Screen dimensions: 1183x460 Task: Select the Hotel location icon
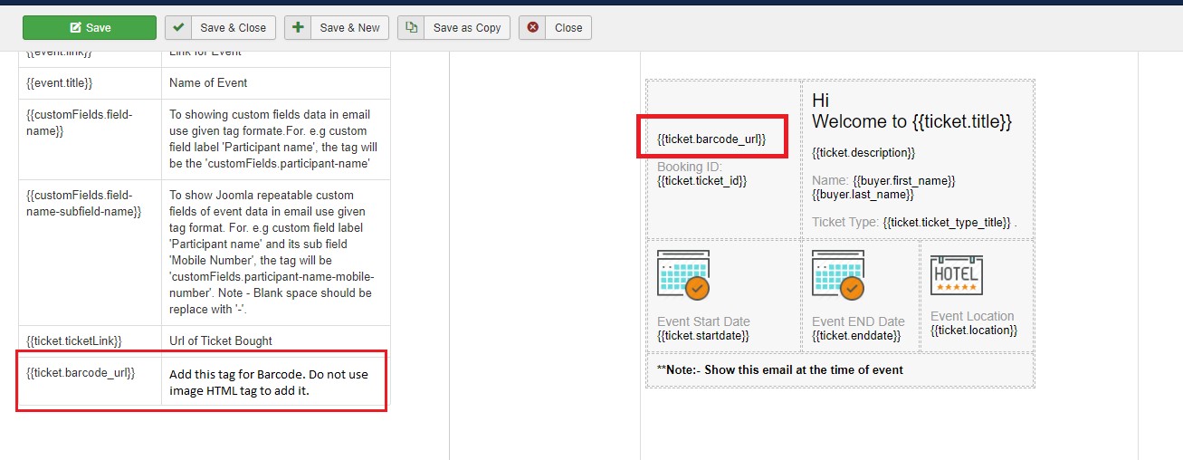point(956,275)
